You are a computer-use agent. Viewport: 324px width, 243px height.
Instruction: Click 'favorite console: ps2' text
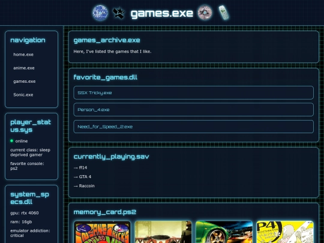coord(27,166)
